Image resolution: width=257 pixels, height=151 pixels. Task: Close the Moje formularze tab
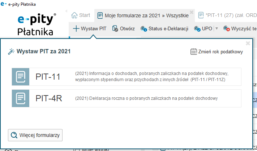(191, 12)
